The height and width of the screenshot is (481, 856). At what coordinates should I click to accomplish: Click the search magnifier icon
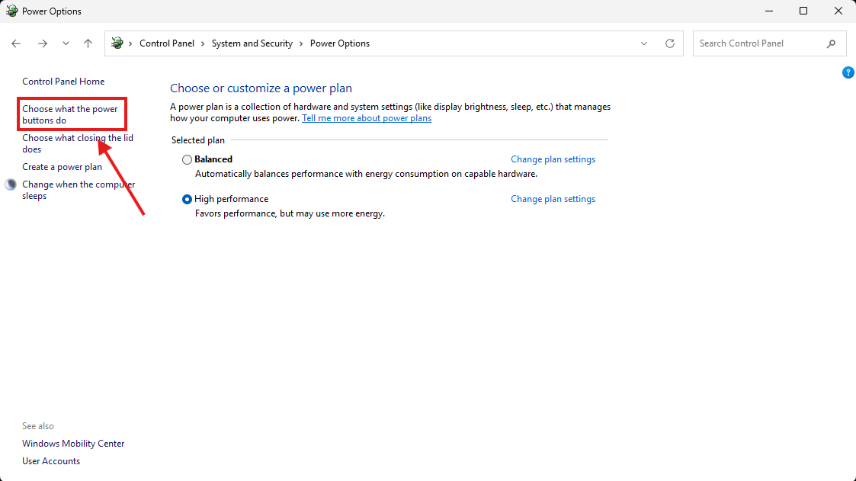pyautogui.click(x=832, y=43)
